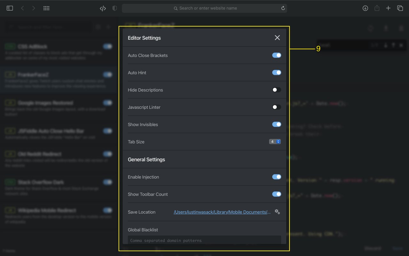This screenshot has width=409, height=256.
Task: Open the Downloads popover
Action: tap(365, 8)
